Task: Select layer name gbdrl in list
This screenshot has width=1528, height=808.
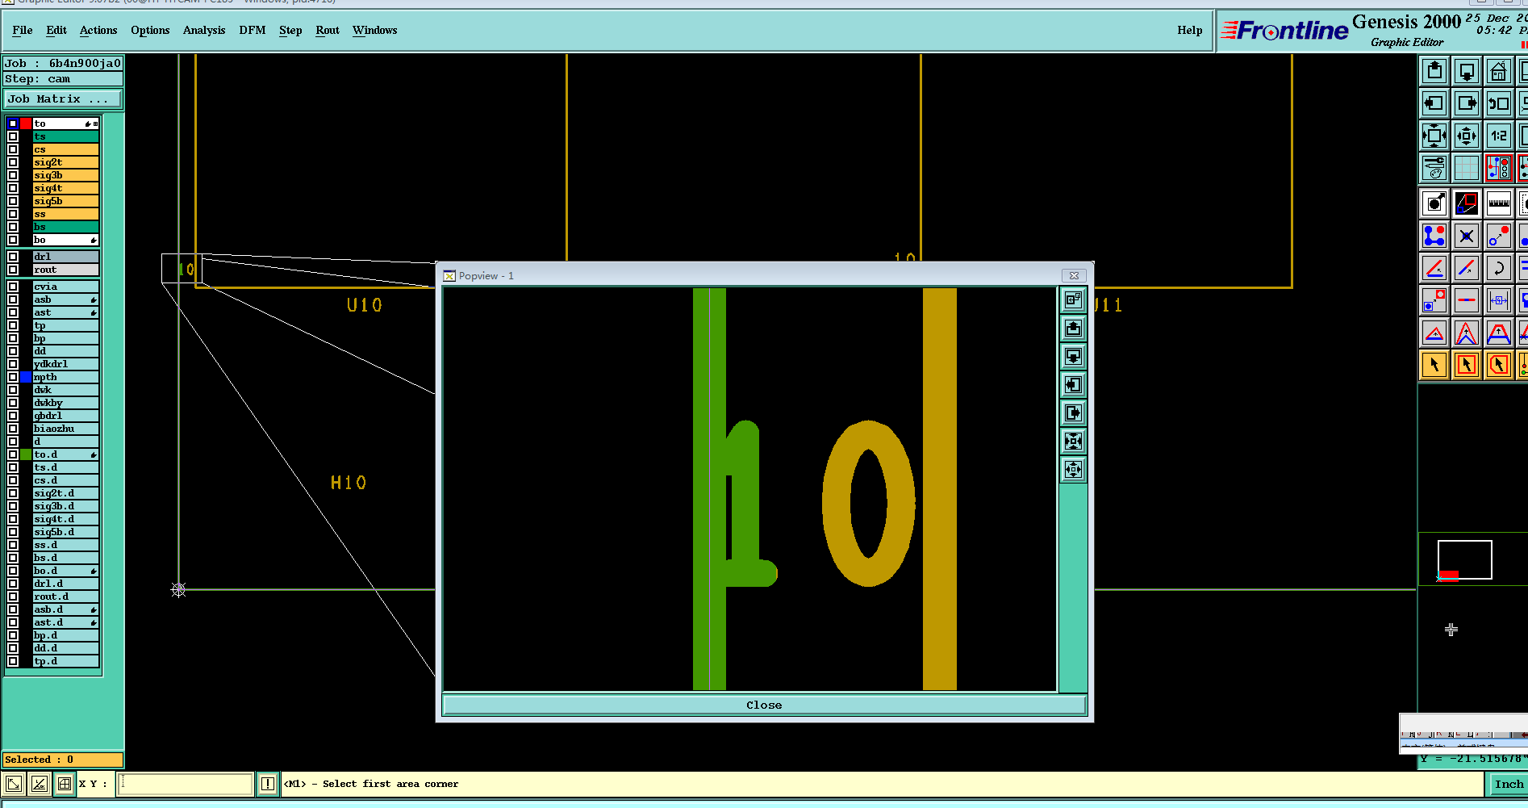Action: pos(65,416)
